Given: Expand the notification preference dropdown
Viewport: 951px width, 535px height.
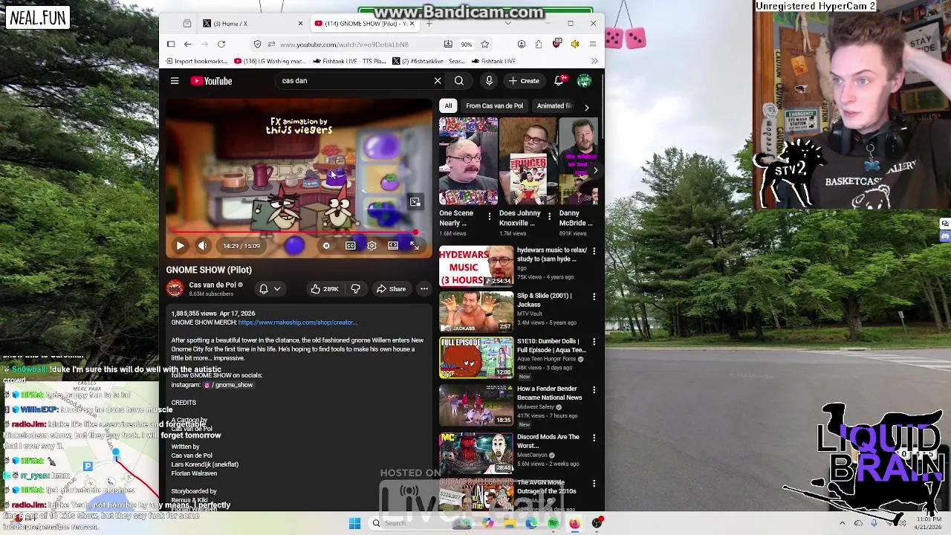Looking at the screenshot, I should (x=270, y=289).
